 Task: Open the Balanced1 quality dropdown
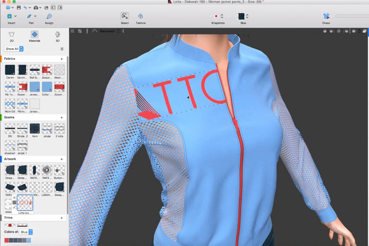tap(110, 31)
